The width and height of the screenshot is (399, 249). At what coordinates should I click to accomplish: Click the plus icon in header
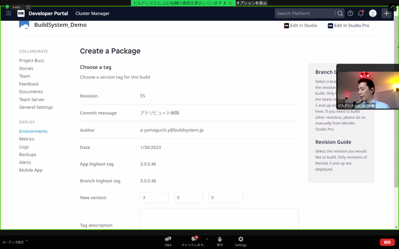click(x=387, y=13)
